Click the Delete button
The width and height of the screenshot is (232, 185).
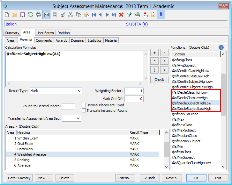point(64,178)
